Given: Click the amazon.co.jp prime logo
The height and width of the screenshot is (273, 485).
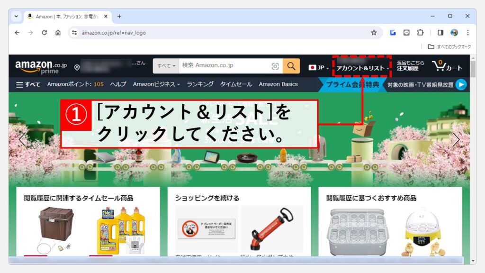Looking at the screenshot, I should pos(41,67).
